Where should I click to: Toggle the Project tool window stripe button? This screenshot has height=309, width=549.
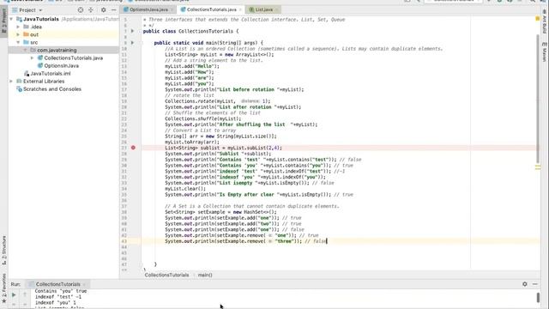(3, 21)
